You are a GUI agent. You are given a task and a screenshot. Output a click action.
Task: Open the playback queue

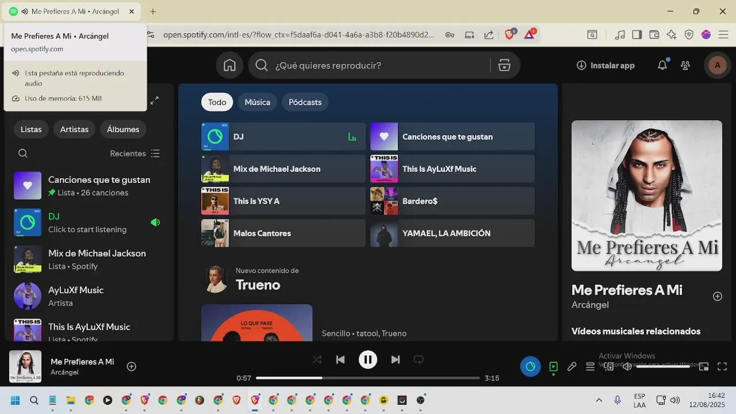point(590,366)
